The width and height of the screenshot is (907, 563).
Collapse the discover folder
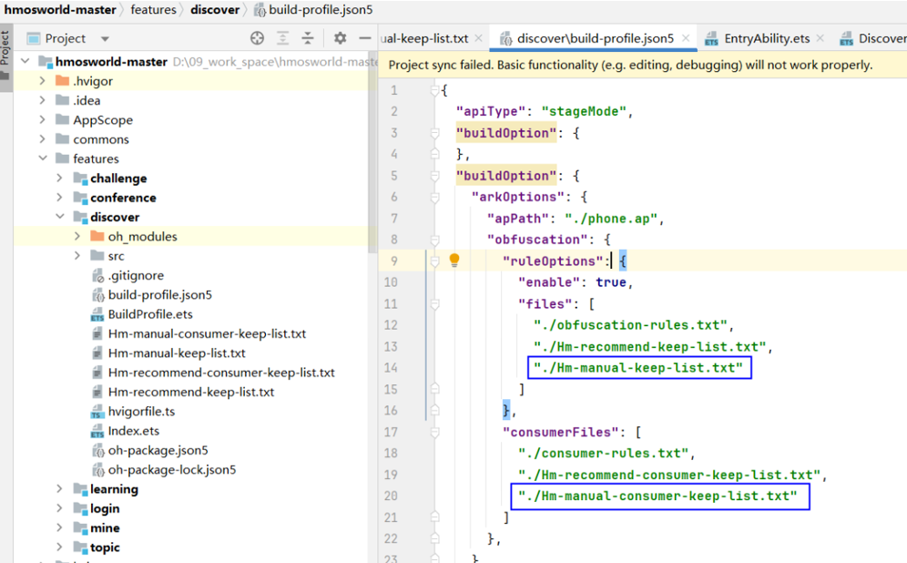click(x=59, y=218)
